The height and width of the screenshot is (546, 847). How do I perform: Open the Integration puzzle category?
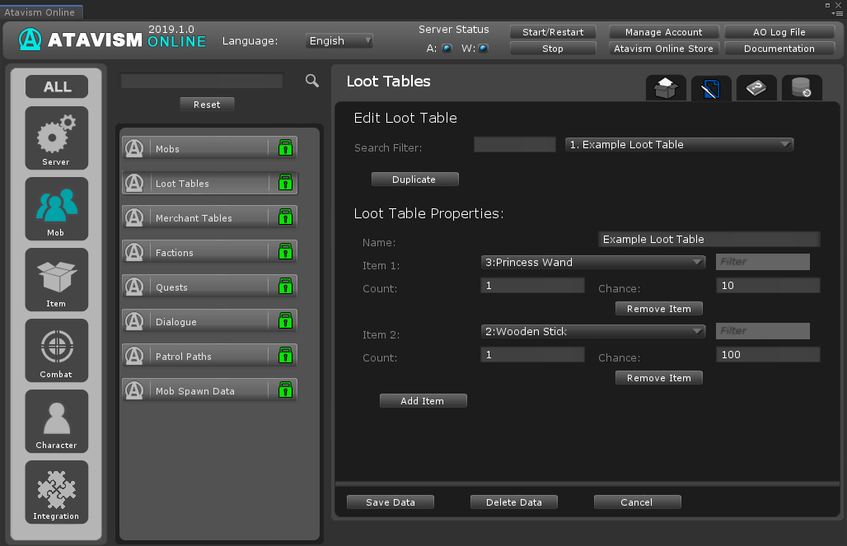(56, 492)
